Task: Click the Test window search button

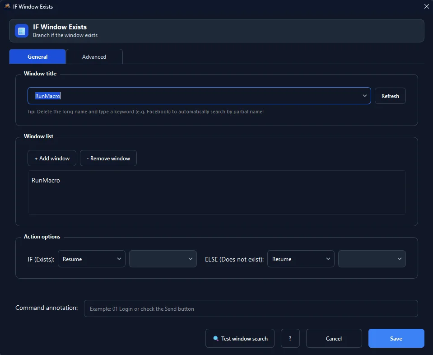Action: pyautogui.click(x=240, y=338)
